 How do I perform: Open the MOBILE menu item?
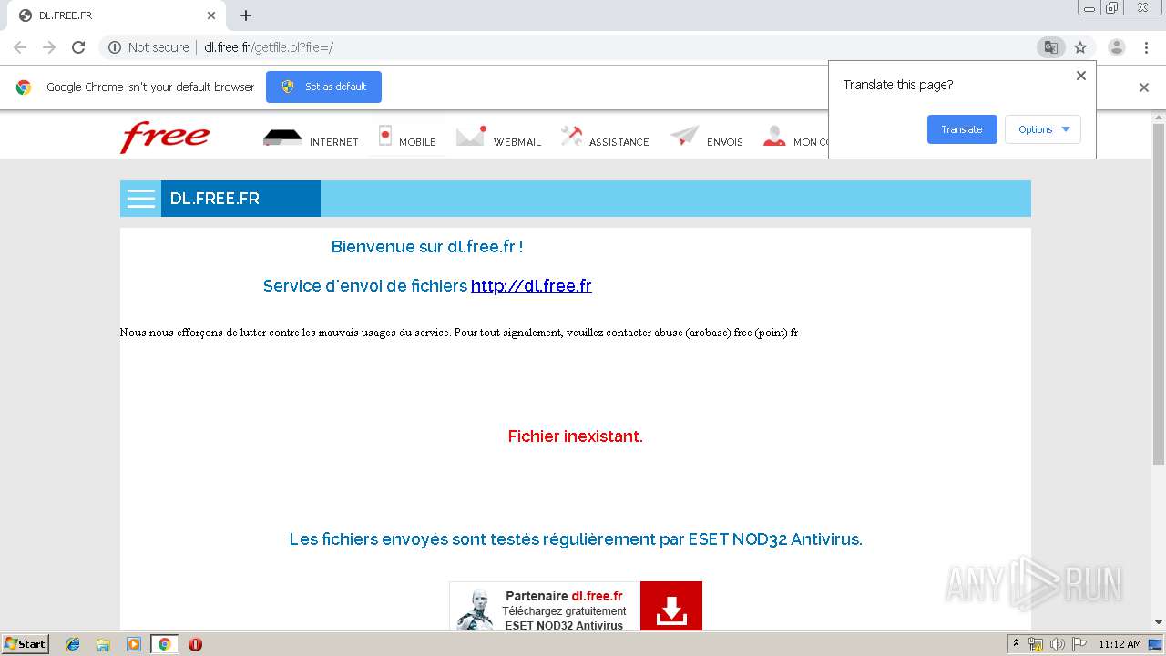pyautogui.click(x=407, y=138)
